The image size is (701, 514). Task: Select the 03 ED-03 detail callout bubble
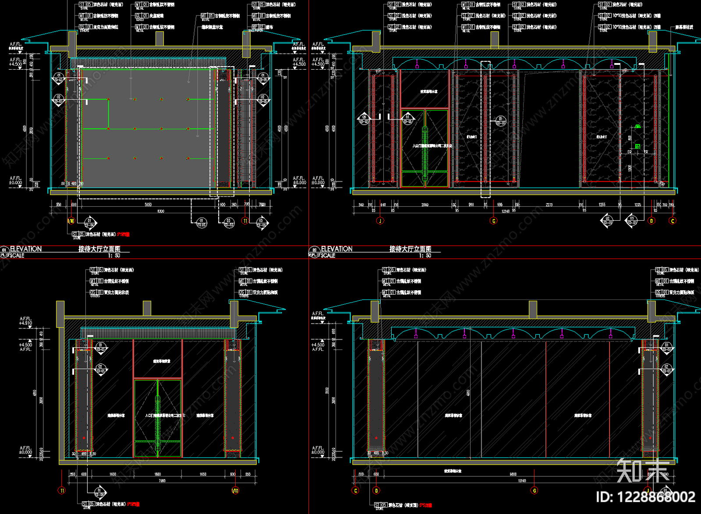pos(229,223)
